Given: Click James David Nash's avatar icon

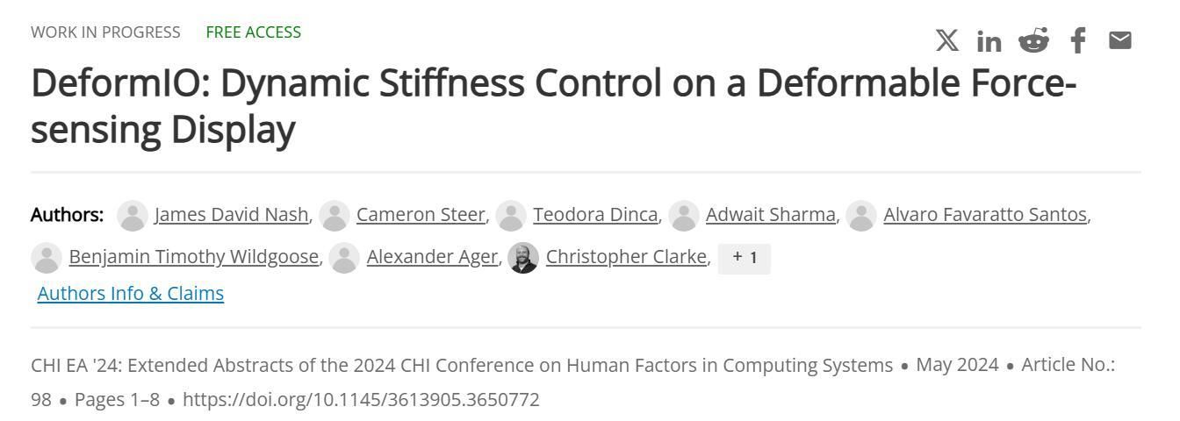Looking at the screenshot, I should coord(133,215).
